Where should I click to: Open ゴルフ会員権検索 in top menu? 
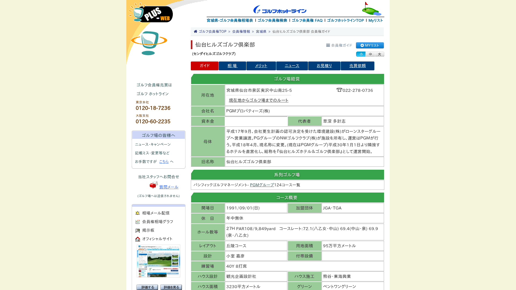(272, 20)
